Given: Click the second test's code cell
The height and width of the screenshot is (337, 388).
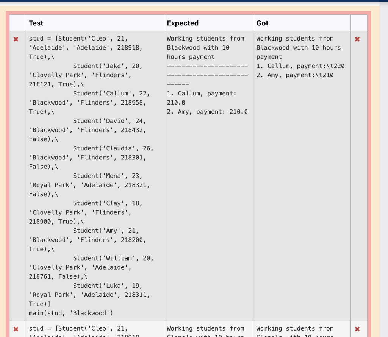Looking at the screenshot, I should (x=91, y=329).
